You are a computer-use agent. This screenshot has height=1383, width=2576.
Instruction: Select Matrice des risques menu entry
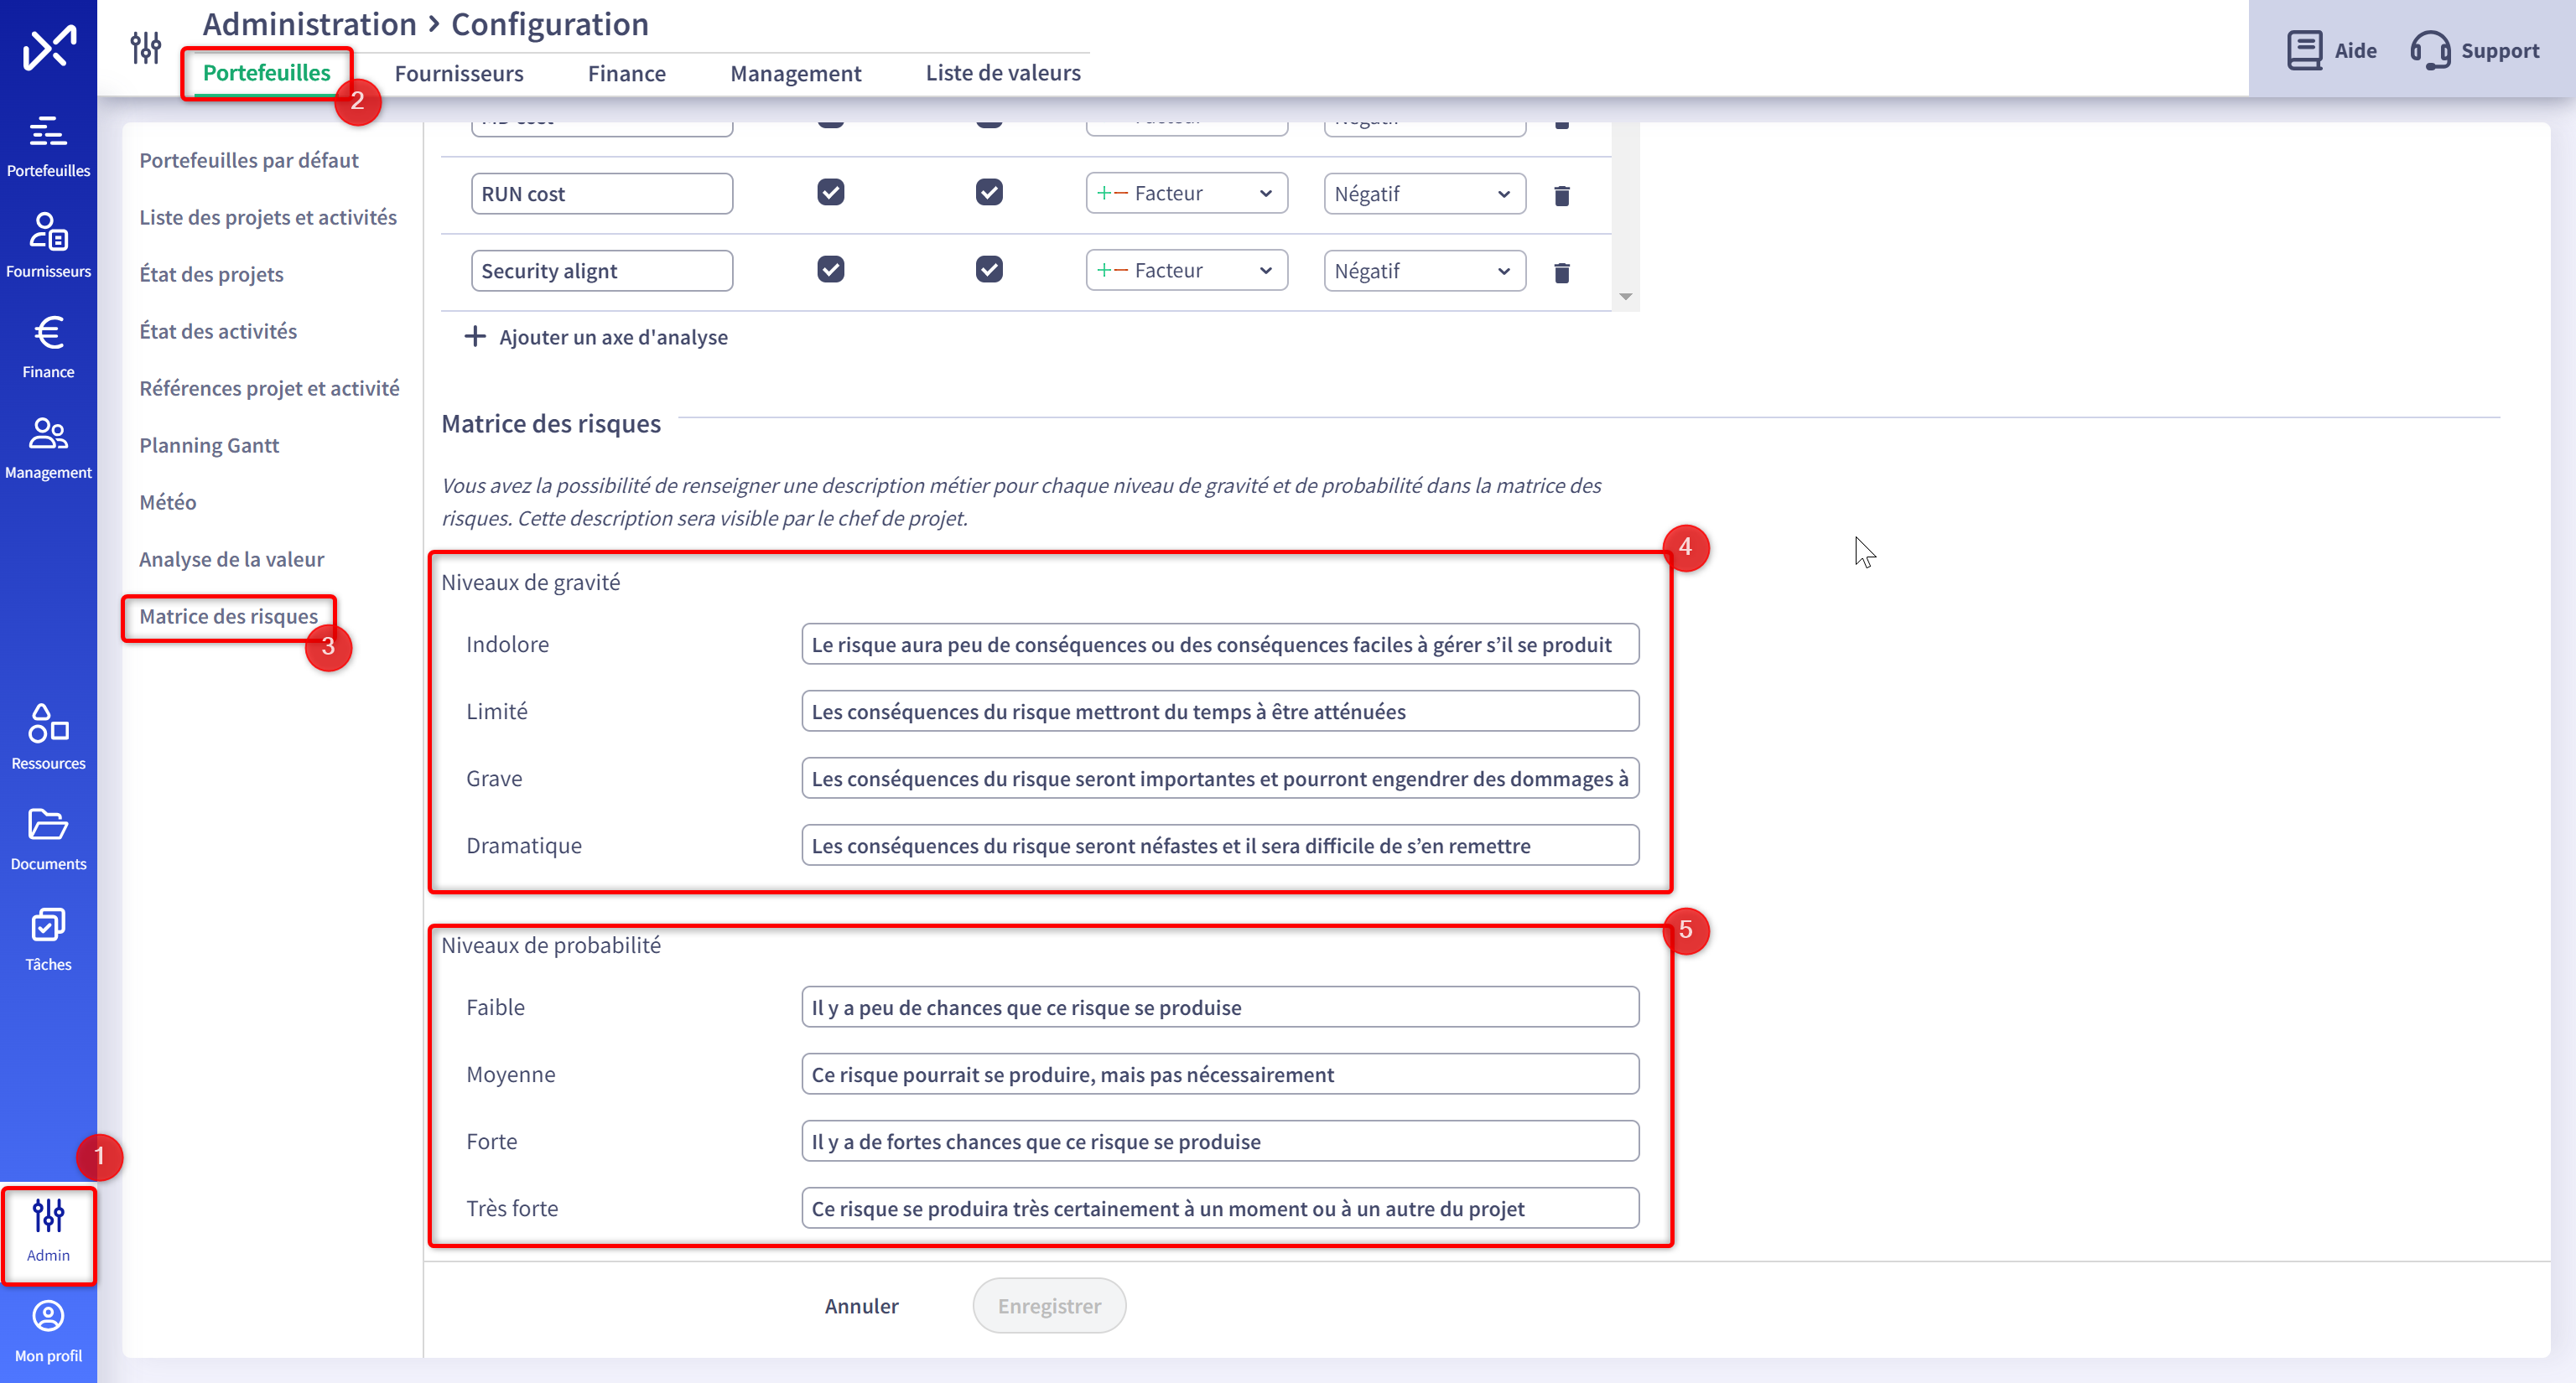pos(228,617)
